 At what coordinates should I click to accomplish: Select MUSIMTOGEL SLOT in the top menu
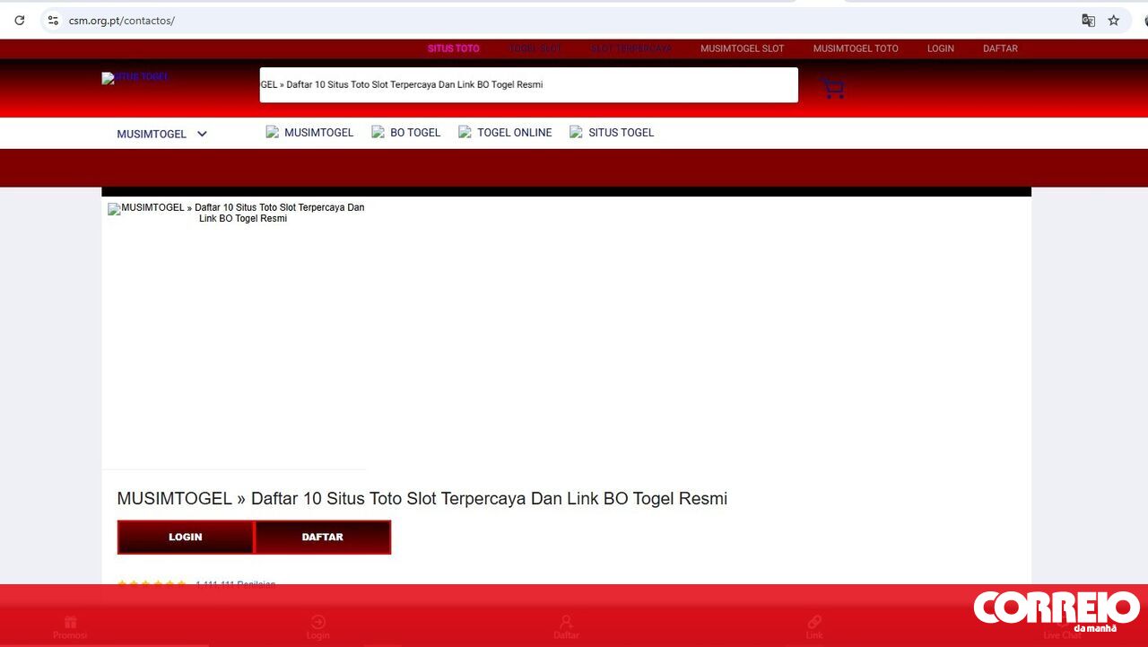tap(742, 48)
